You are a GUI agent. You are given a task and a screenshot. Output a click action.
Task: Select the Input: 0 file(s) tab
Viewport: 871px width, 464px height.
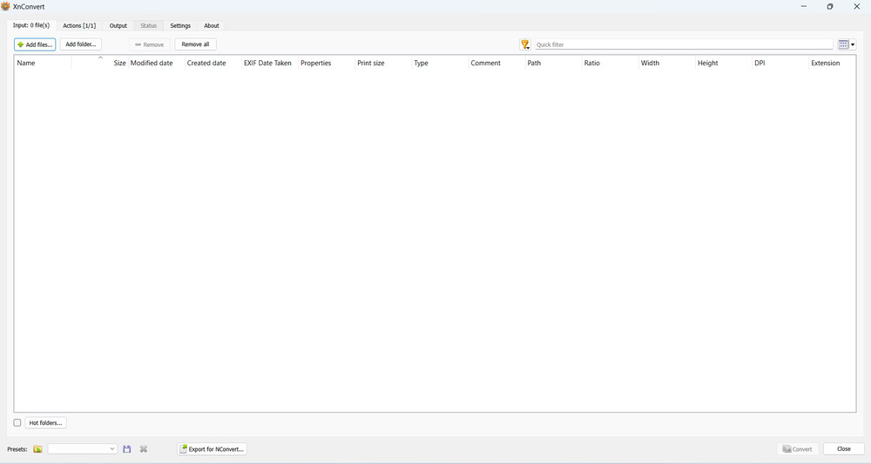pyautogui.click(x=31, y=25)
